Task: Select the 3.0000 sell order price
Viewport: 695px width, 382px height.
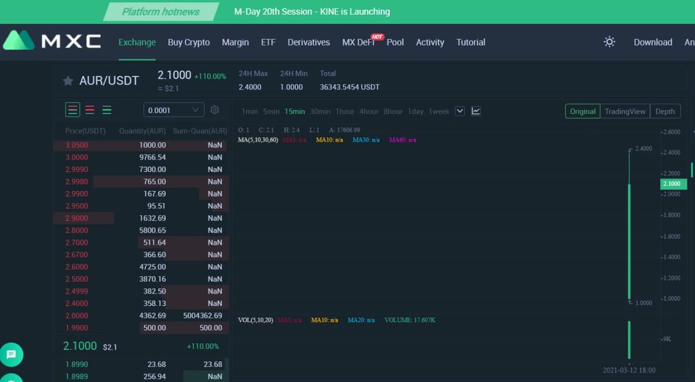Action: (76, 157)
